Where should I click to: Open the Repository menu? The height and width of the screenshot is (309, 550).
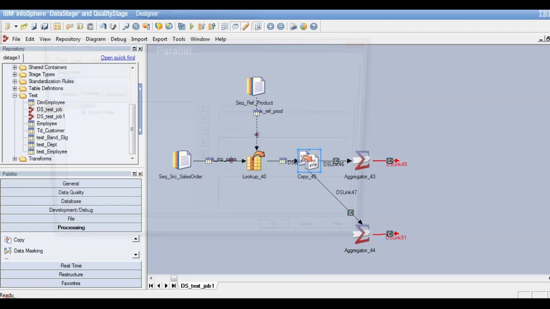coord(68,39)
